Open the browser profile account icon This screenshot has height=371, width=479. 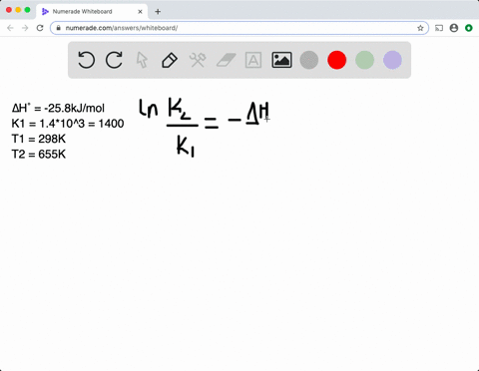[454, 28]
